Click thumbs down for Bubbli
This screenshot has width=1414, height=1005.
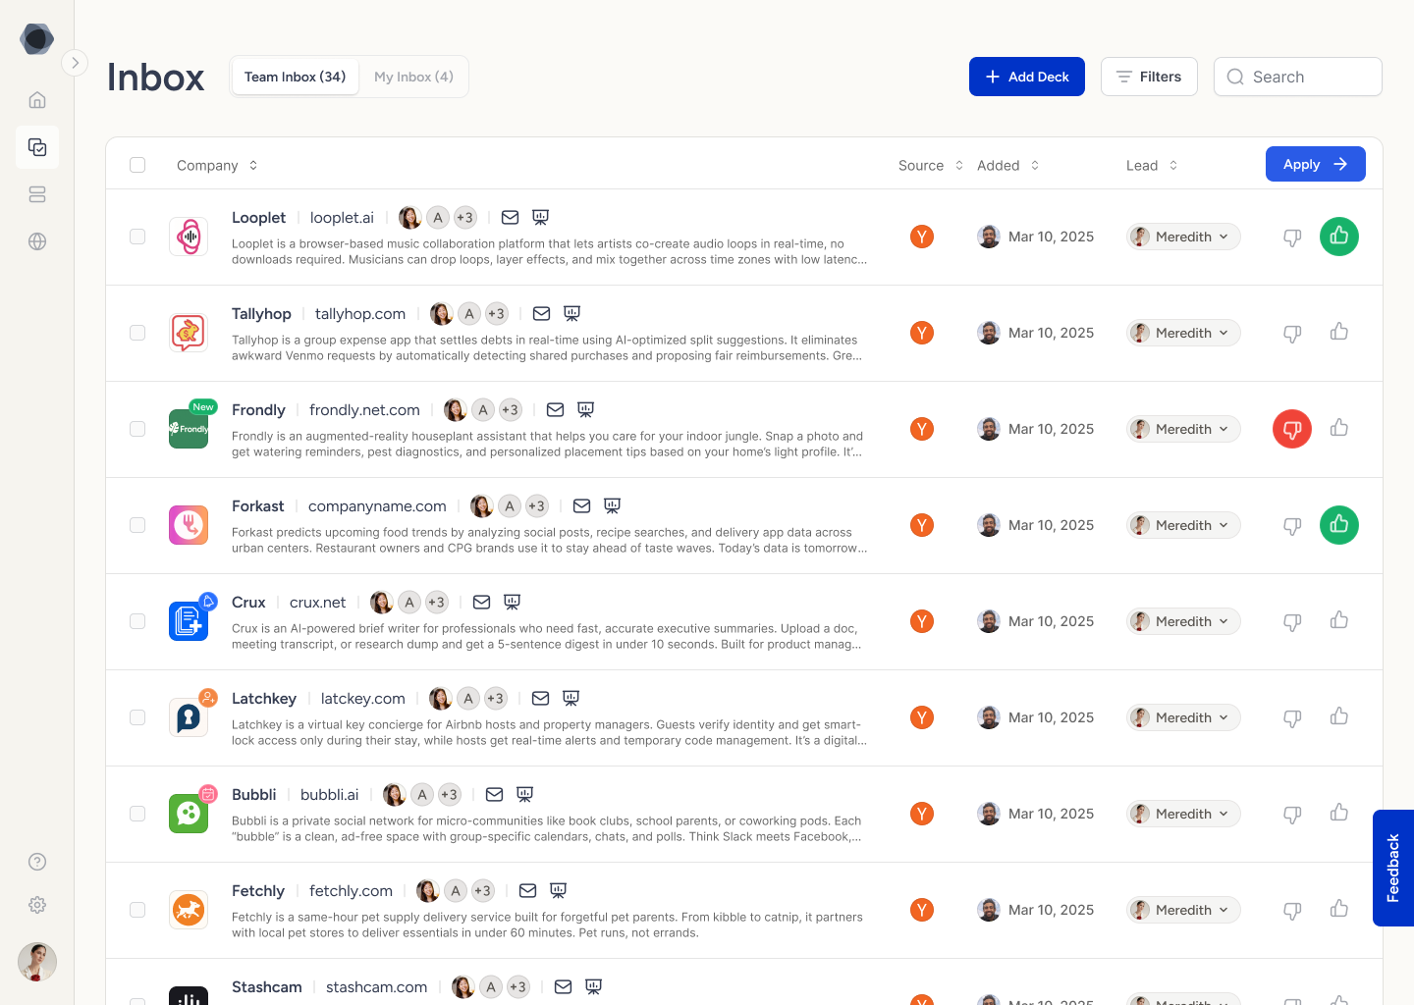pos(1292,814)
